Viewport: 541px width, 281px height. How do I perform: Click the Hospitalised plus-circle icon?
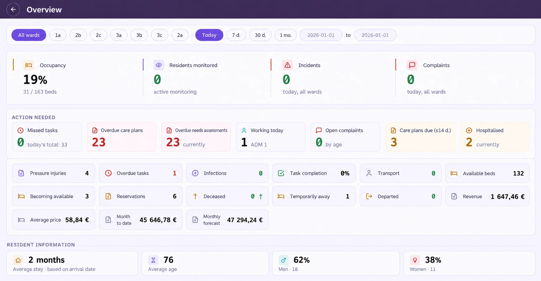click(469, 130)
